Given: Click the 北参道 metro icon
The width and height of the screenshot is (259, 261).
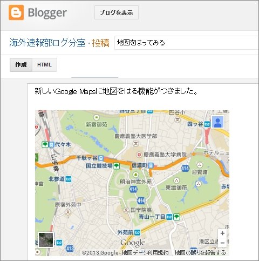Looking at the screenshot, I should point(69,179).
